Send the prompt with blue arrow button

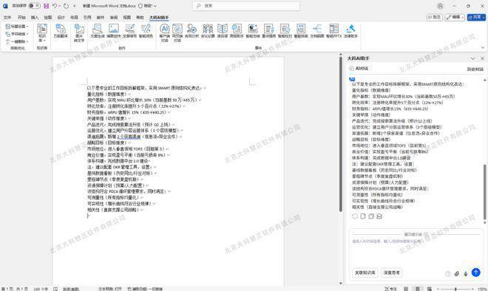coord(476,273)
